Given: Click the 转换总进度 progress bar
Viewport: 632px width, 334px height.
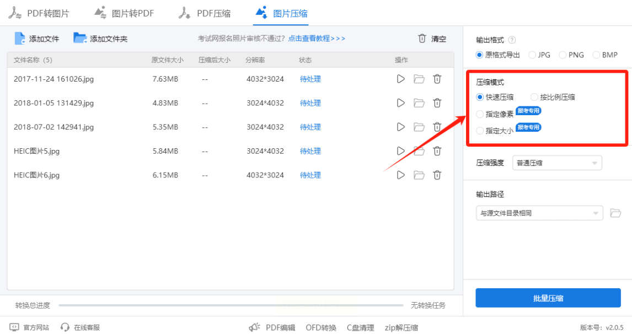Looking at the screenshot, I should (231, 305).
